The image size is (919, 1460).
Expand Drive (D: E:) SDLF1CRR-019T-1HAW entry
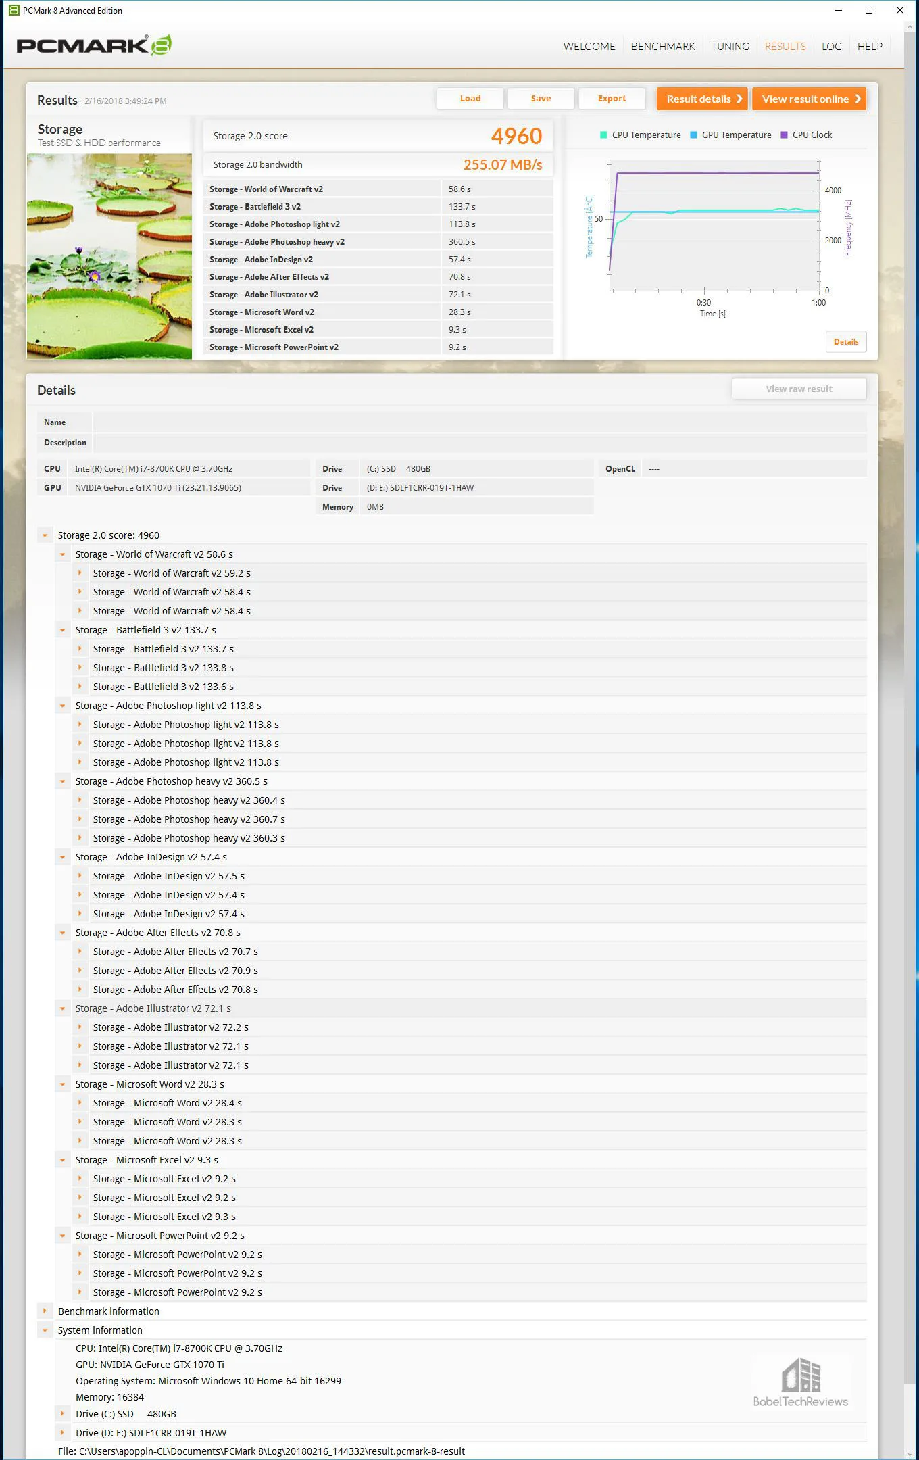coord(62,1433)
